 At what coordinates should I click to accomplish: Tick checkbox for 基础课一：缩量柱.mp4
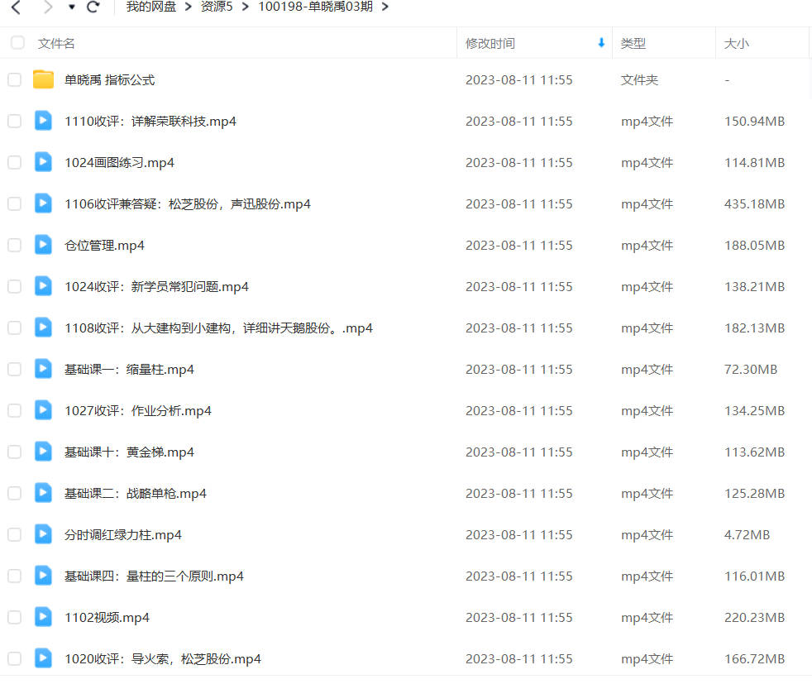pos(15,369)
